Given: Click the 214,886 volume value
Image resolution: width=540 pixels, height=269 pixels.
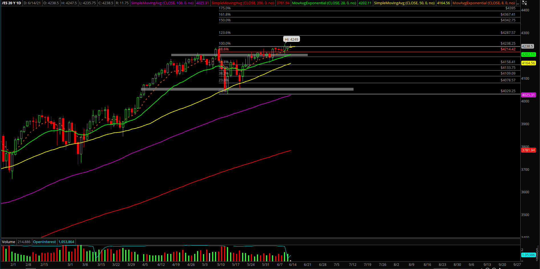Looking at the screenshot, I should tap(24, 242).
